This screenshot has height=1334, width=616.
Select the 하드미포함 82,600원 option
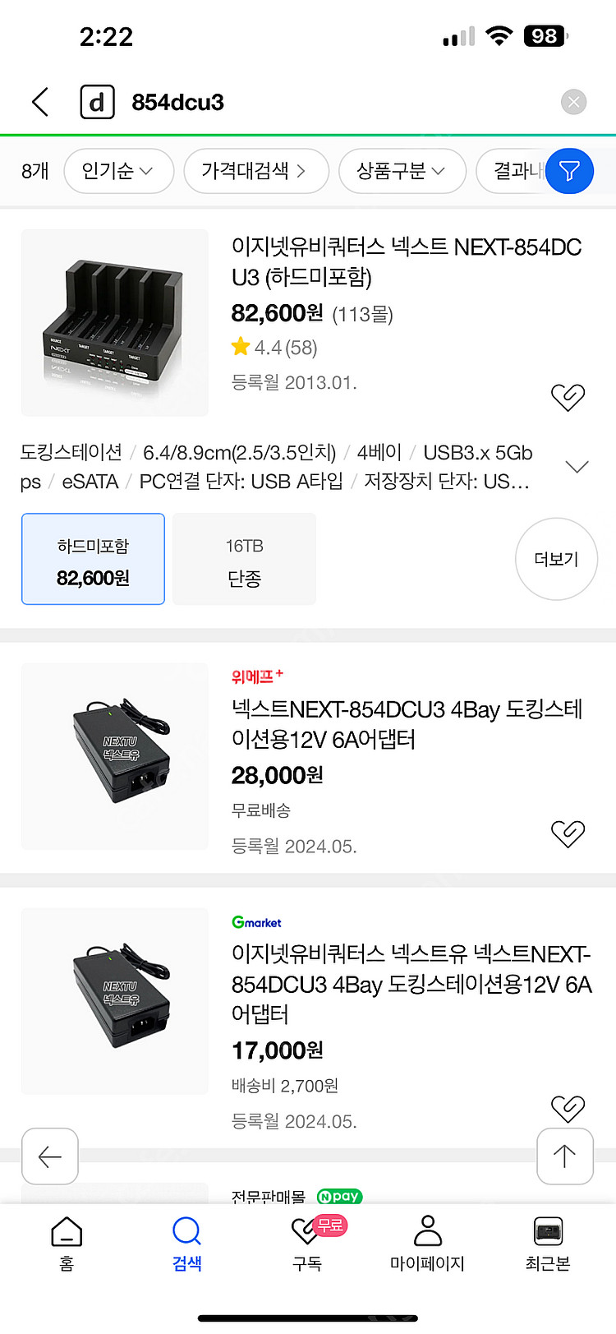coord(93,559)
